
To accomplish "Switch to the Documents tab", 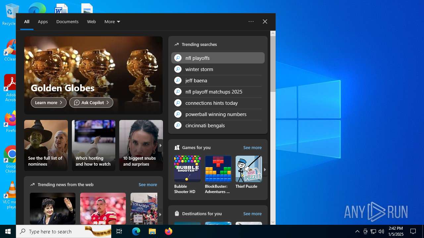I will click(67, 21).
